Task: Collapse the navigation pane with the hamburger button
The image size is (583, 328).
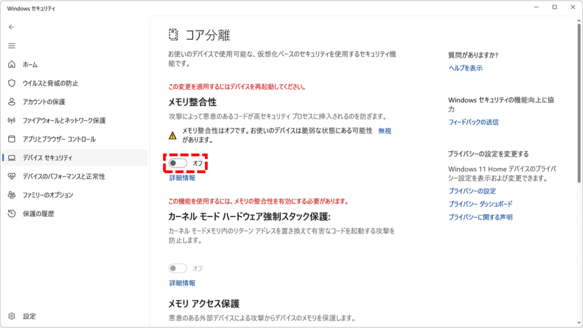Action: pyautogui.click(x=11, y=46)
